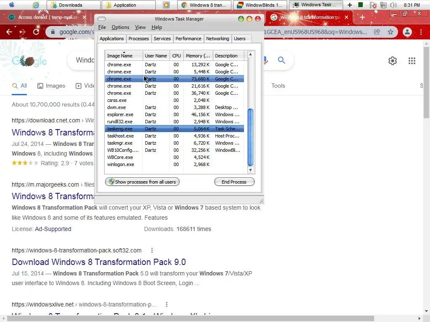Screen dimensions: 430x322
Task: Select the dwm.exe process row
Action: click(x=174, y=107)
